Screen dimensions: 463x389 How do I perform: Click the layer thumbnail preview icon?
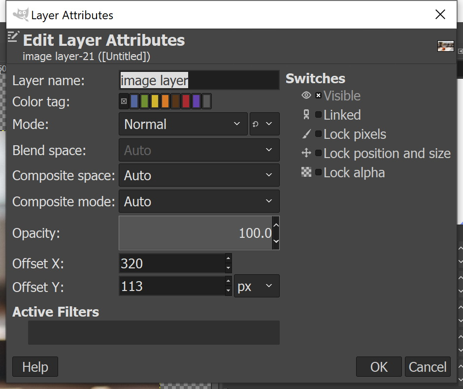click(445, 46)
